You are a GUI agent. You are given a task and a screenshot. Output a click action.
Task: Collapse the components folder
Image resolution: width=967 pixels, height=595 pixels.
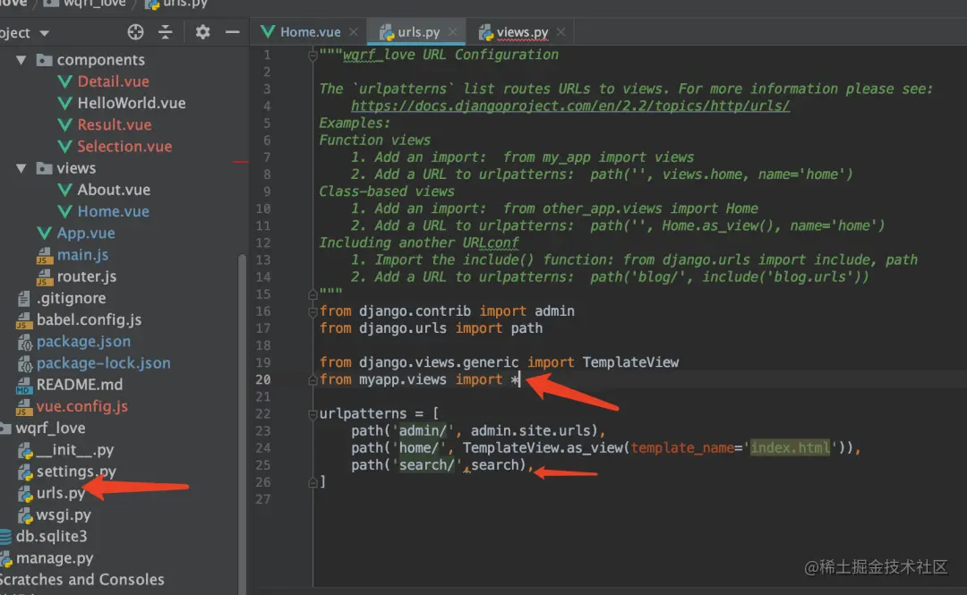tap(21, 61)
